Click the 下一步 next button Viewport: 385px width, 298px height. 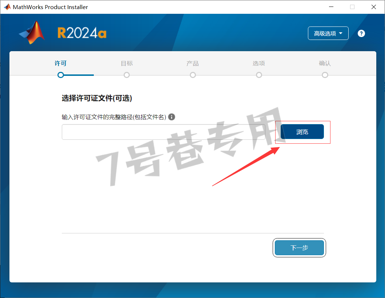[x=299, y=248]
